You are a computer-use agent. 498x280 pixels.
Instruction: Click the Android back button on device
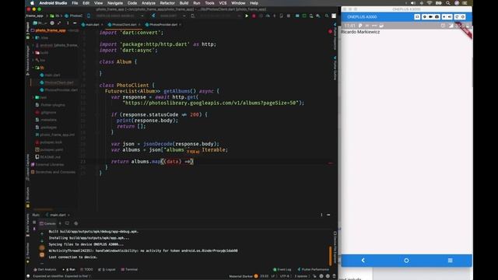363,261
